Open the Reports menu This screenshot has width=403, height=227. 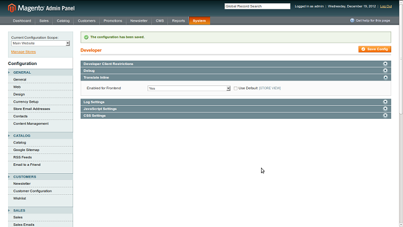[179, 20]
